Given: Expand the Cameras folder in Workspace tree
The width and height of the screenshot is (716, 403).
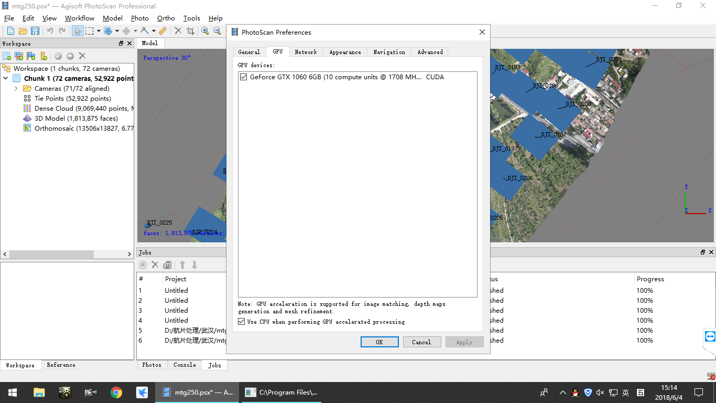Looking at the screenshot, I should [x=16, y=89].
